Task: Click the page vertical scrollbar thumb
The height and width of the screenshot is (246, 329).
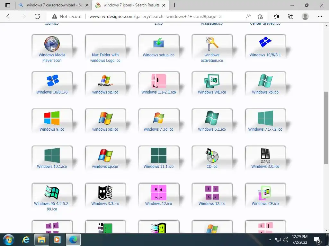Action: click(x=326, y=127)
